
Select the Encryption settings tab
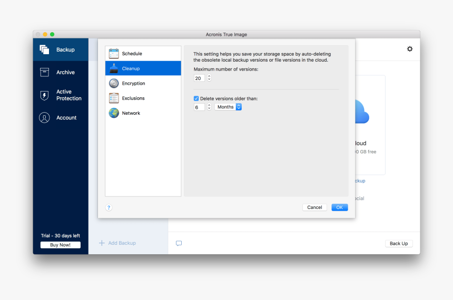pyautogui.click(x=143, y=84)
